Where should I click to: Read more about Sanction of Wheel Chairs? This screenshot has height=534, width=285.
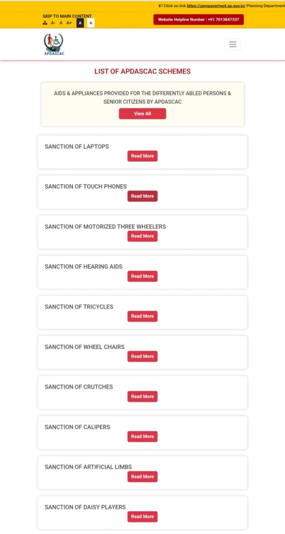[x=143, y=356]
